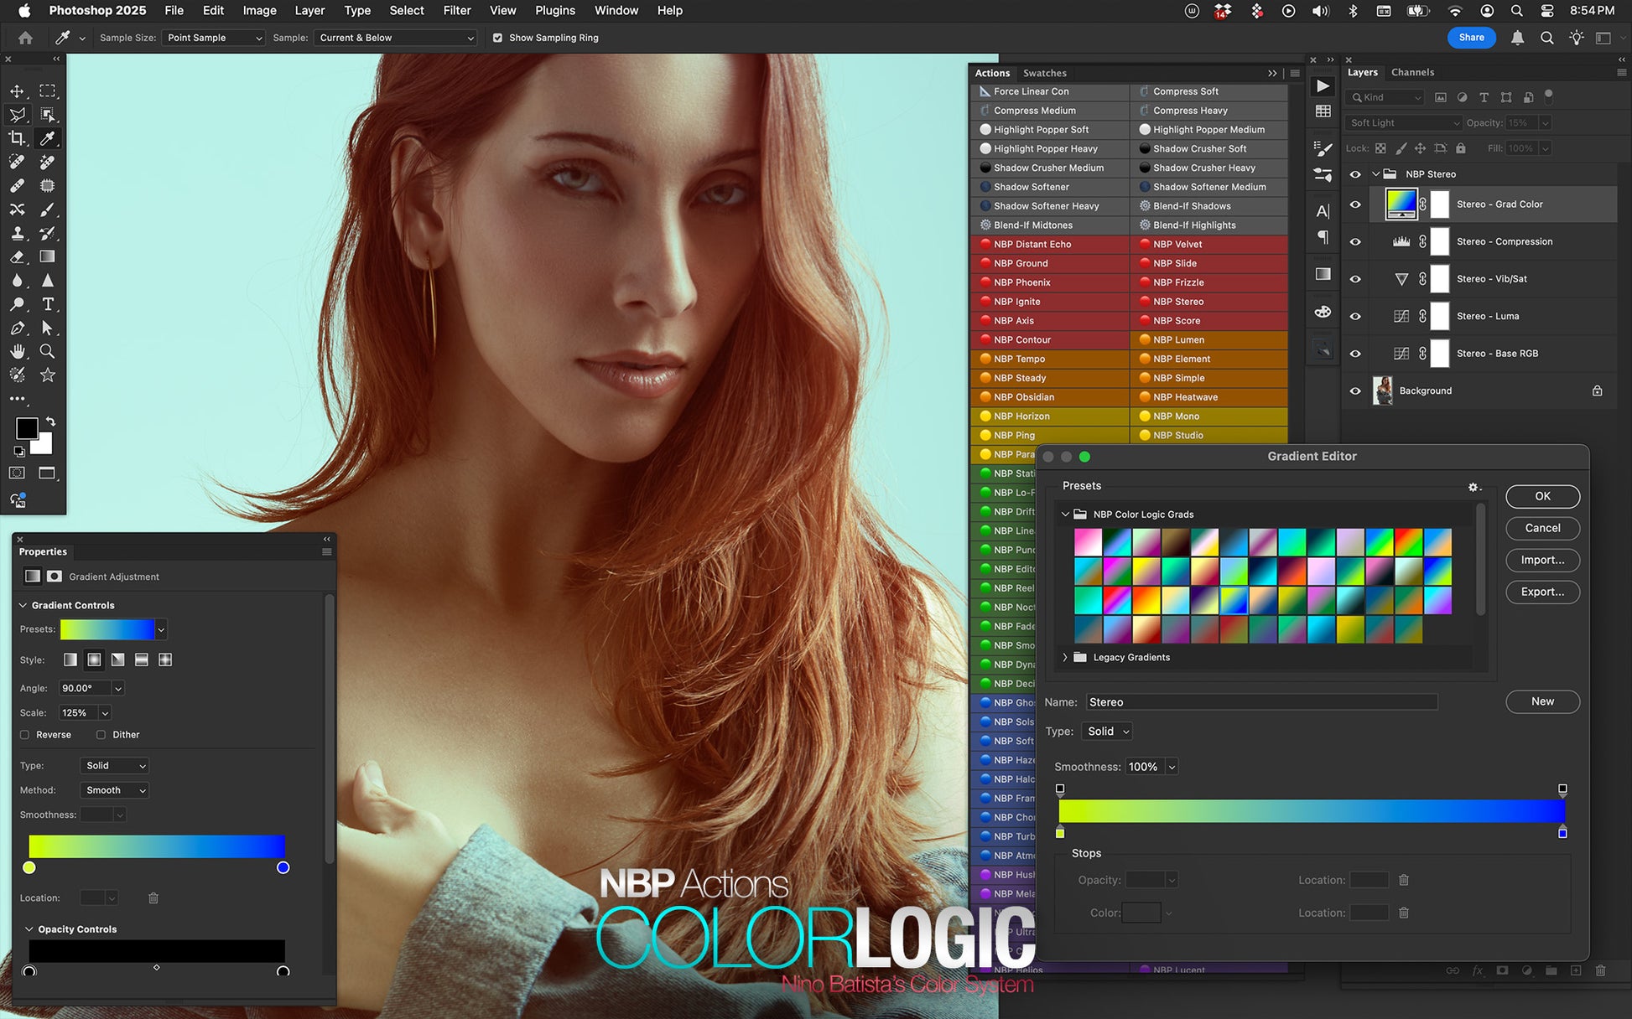Switch to the Channels tab
The width and height of the screenshot is (1632, 1019).
tap(1412, 72)
